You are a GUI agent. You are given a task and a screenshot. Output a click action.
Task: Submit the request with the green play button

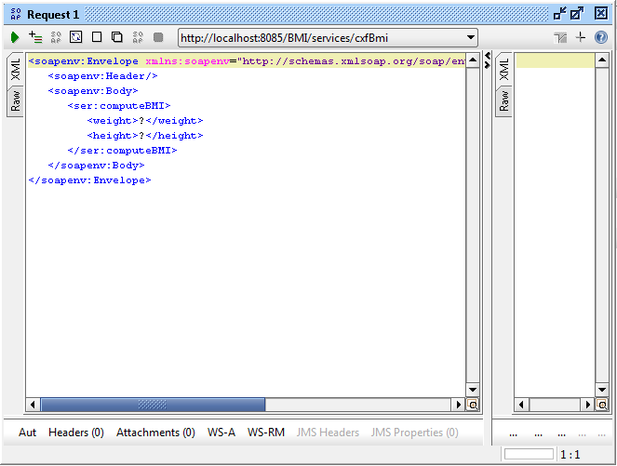pyautogui.click(x=15, y=37)
